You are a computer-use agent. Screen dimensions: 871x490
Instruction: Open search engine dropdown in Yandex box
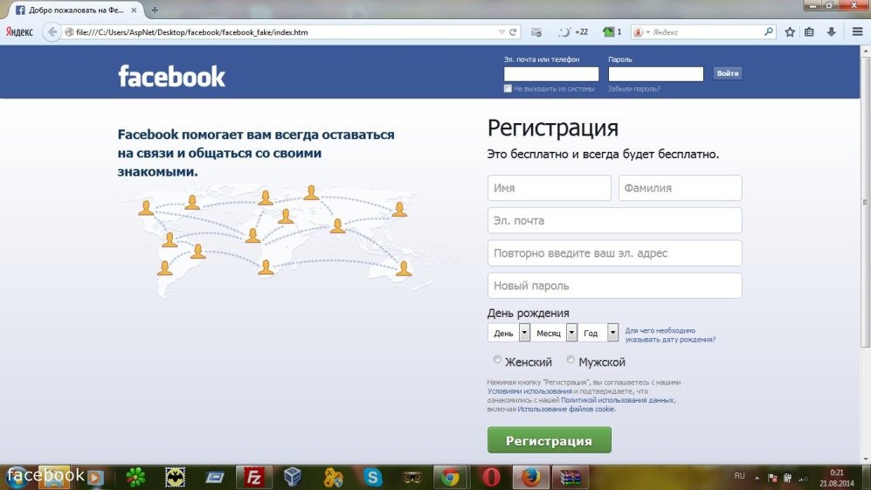tap(647, 32)
